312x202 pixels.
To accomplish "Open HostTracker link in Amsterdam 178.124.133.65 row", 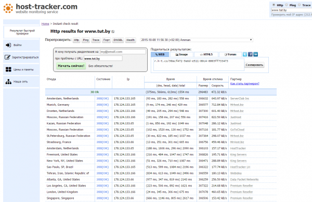I will (238, 148).
